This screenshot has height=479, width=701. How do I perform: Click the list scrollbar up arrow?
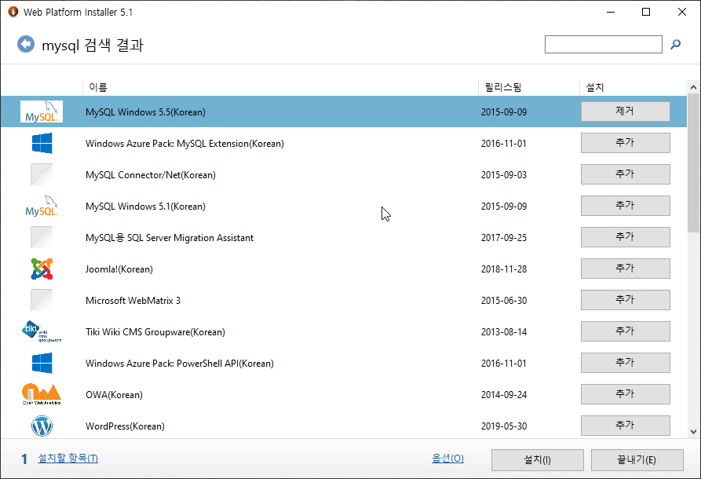point(693,87)
